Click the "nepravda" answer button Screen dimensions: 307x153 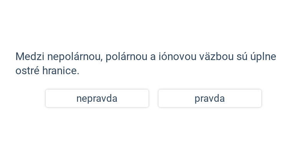pos(97,98)
